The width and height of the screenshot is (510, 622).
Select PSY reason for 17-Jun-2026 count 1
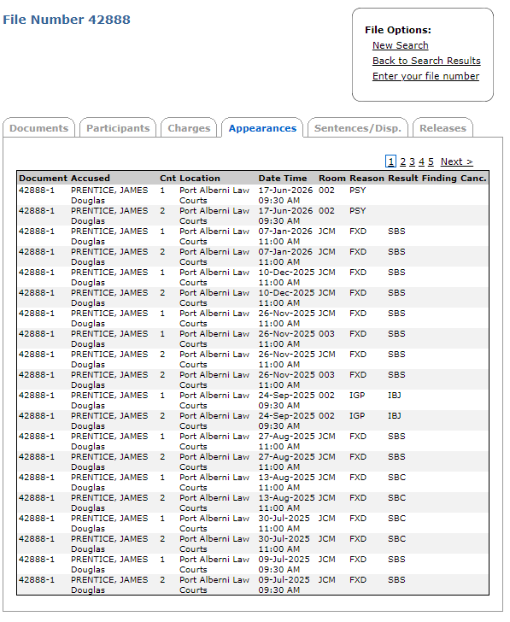pyautogui.click(x=357, y=191)
